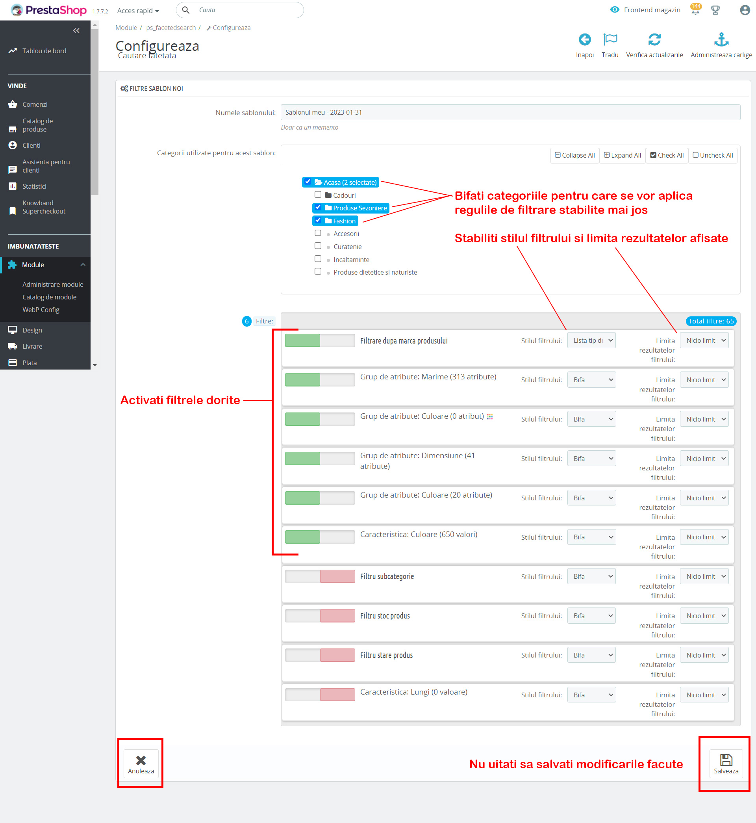Screen dimensions: 756x823
Task: Click Collapse All button
Action: pos(574,155)
